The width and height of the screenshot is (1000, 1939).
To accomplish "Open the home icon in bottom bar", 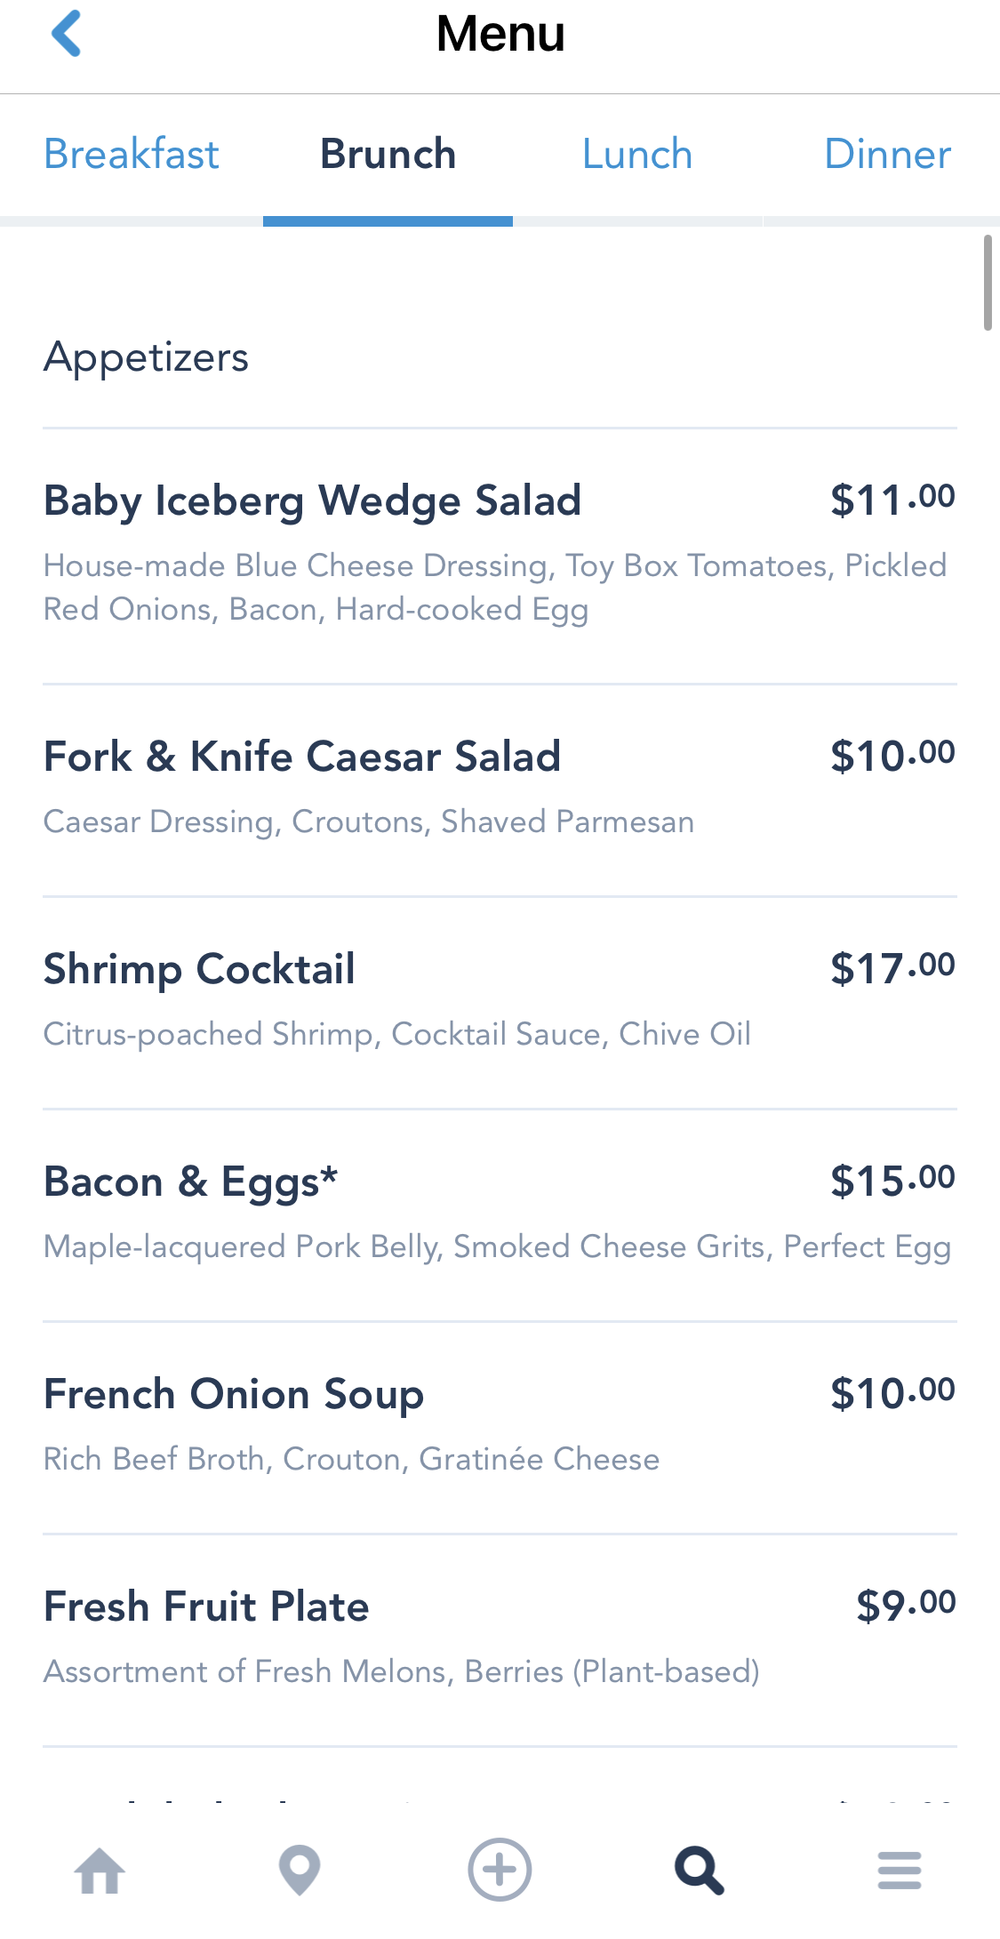I will 100,1871.
